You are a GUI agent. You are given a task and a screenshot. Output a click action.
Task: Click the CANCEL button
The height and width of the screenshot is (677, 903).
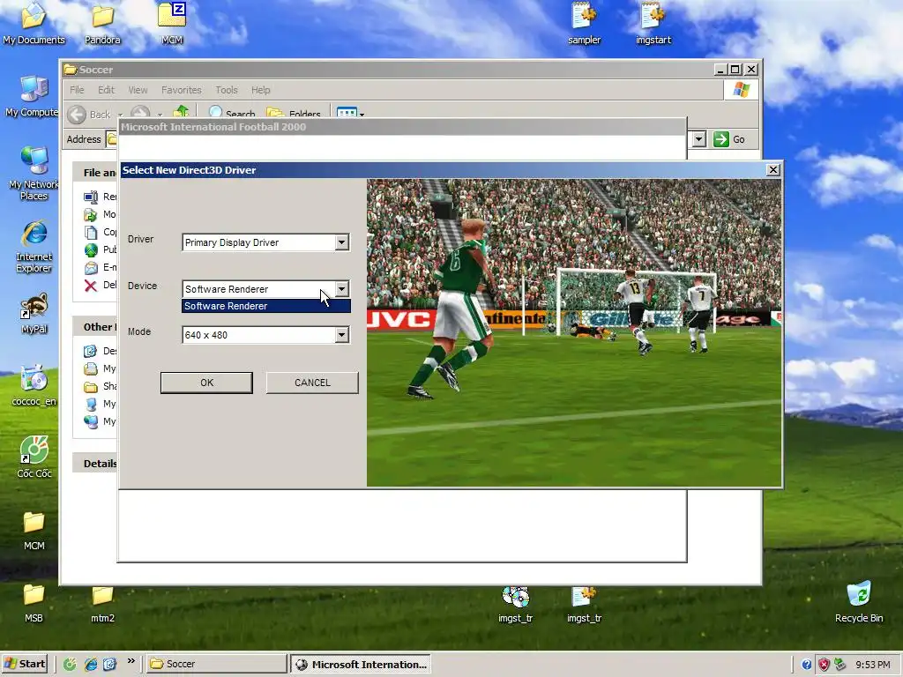point(312,383)
